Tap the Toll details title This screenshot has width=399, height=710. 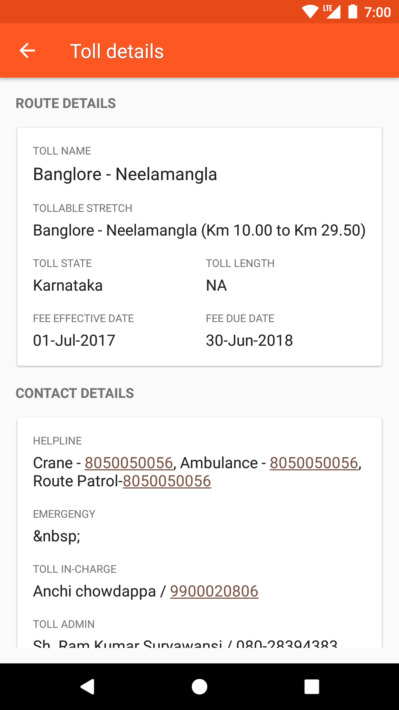pyautogui.click(x=117, y=51)
